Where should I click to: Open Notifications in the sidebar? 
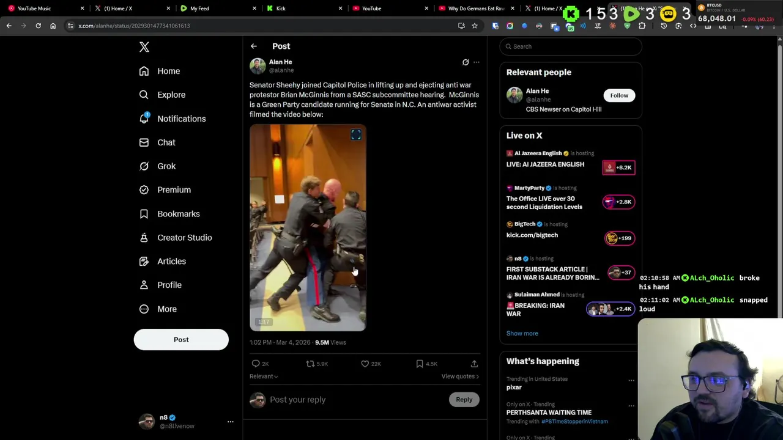click(173, 119)
